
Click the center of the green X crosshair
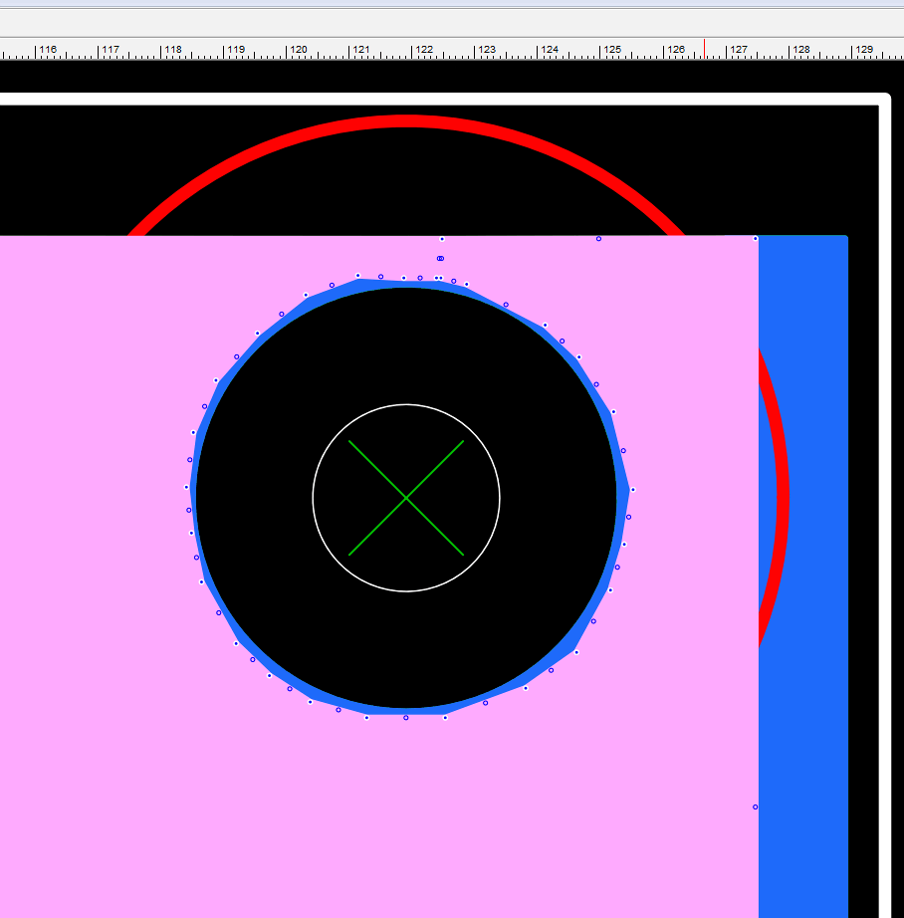pyautogui.click(x=406, y=497)
